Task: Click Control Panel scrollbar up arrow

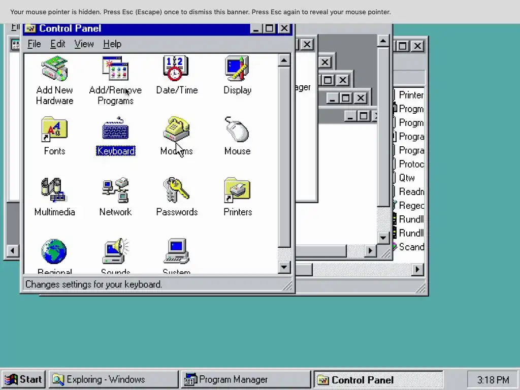Action: coord(284,60)
